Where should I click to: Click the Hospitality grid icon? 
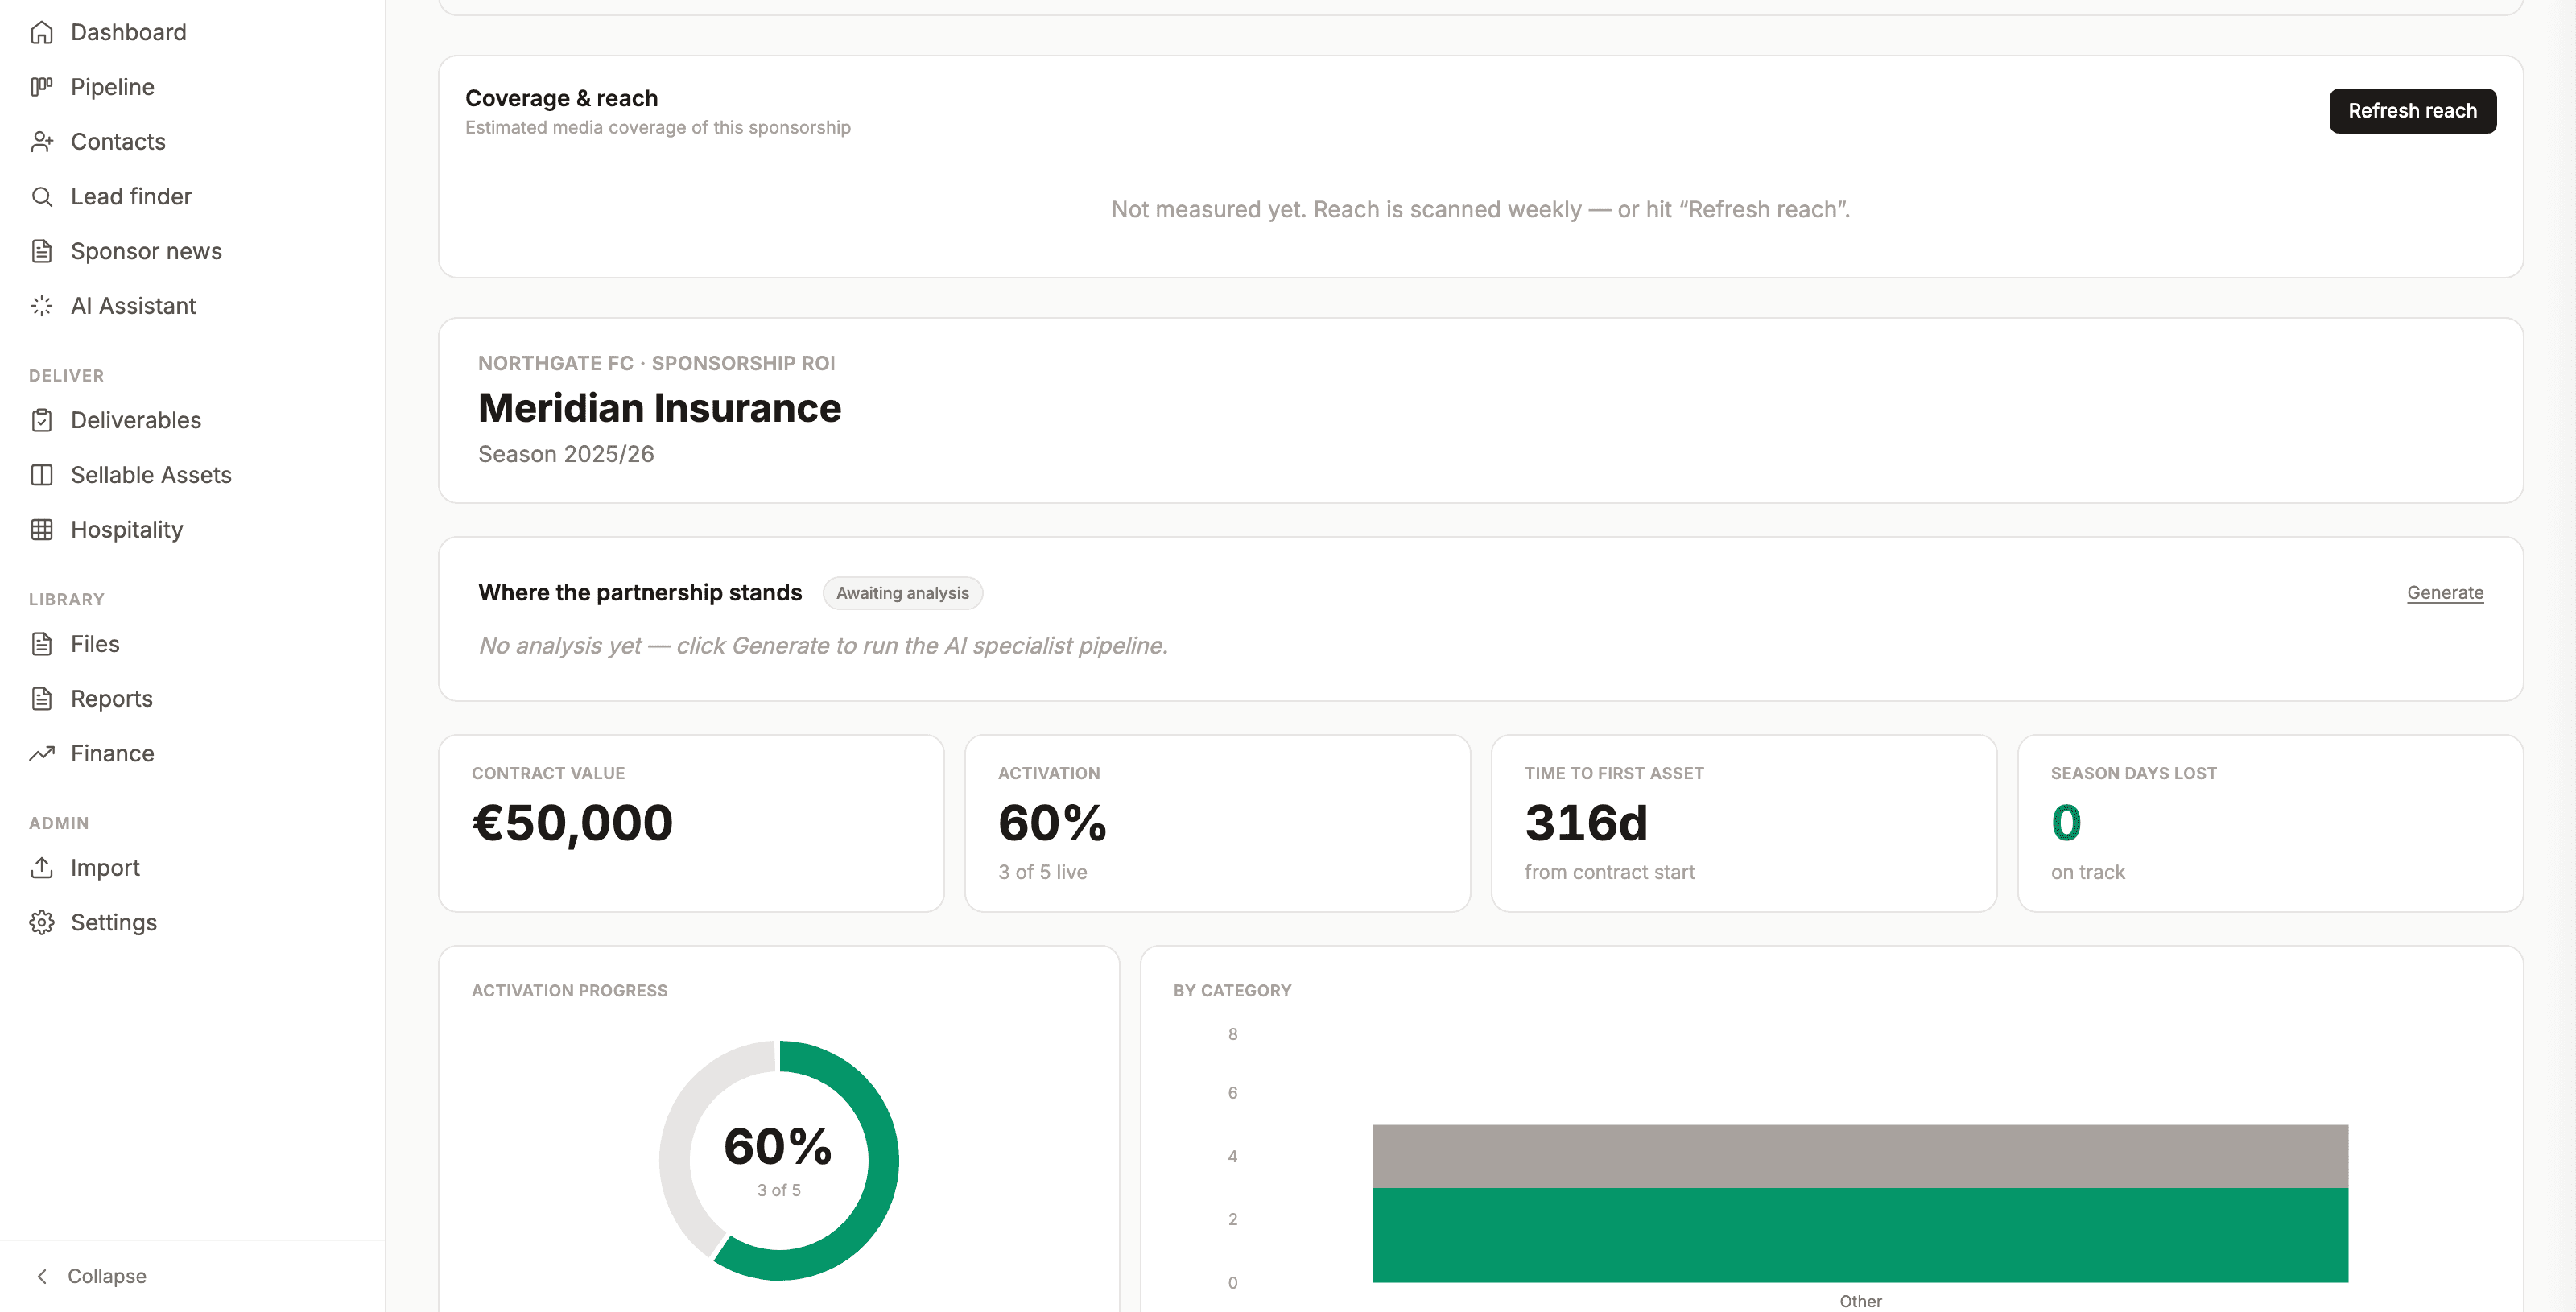(41, 530)
